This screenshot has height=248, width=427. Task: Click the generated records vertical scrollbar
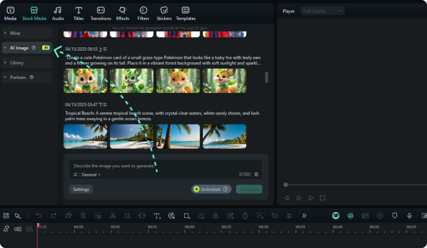click(266, 77)
